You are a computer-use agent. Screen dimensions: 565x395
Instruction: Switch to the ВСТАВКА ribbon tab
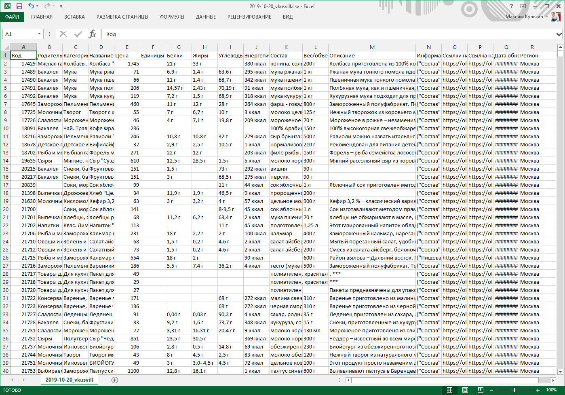pyautogui.click(x=74, y=17)
